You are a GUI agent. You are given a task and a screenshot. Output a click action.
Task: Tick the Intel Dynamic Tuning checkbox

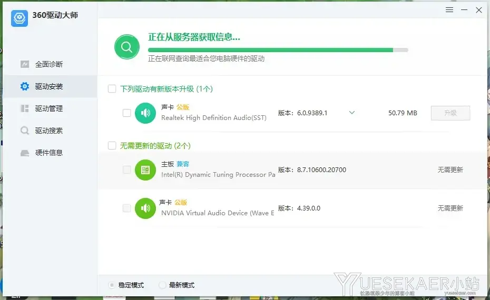tap(126, 170)
